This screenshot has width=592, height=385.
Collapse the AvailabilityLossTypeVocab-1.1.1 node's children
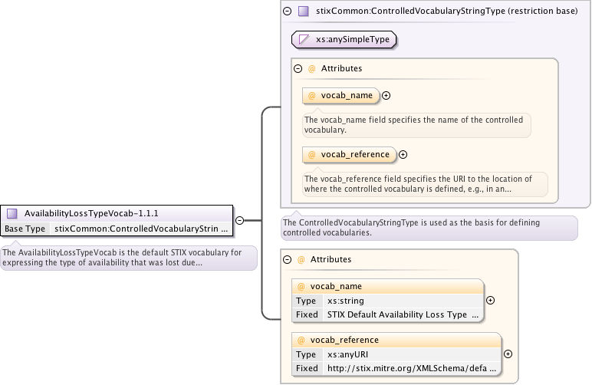point(239,220)
